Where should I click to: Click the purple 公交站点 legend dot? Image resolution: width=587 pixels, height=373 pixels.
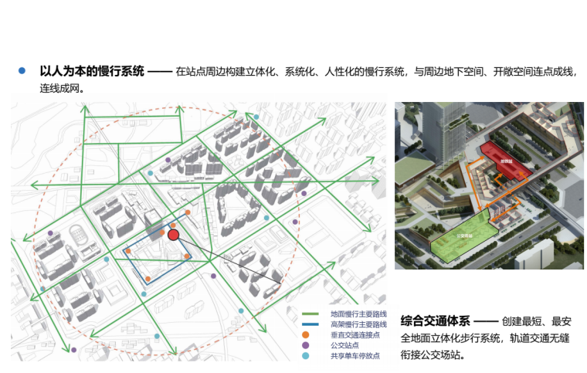coord(306,345)
